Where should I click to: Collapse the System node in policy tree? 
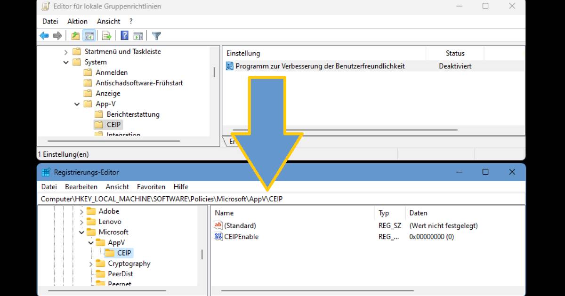(66, 62)
